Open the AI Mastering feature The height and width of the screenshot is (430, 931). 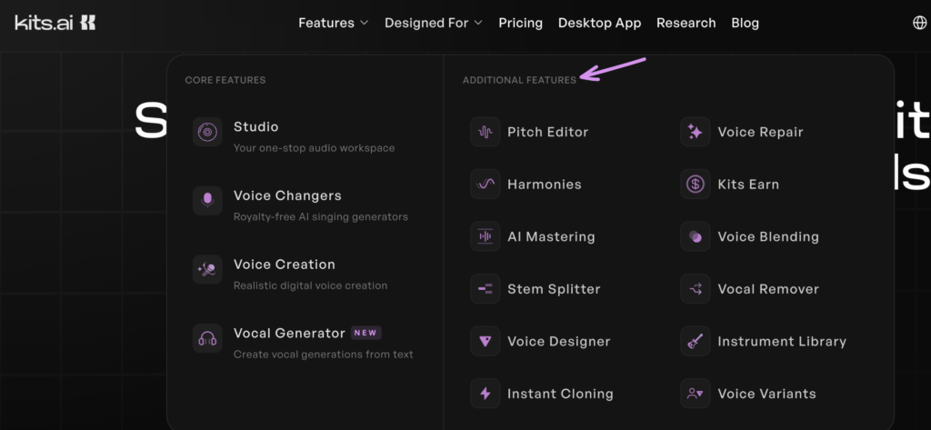pos(550,236)
